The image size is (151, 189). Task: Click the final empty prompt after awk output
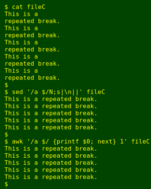6,184
